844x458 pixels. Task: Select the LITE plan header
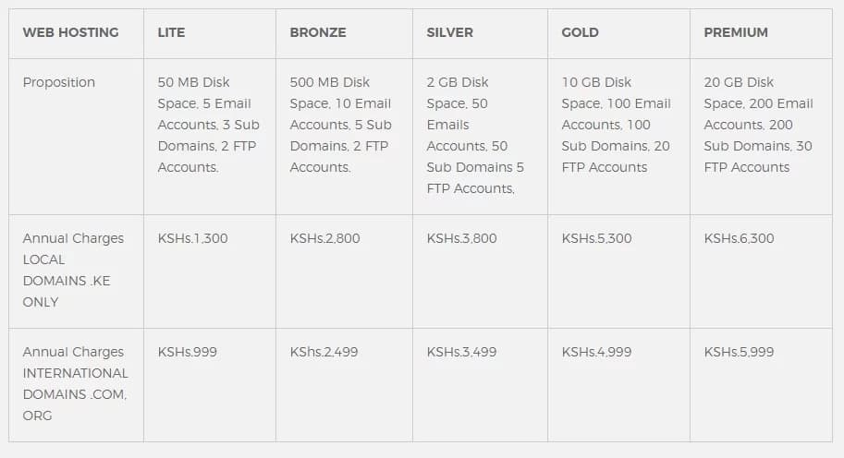[x=171, y=32]
